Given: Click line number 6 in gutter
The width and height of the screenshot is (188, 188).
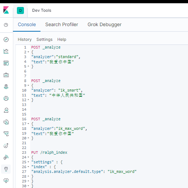Looking at the screenshot, I should pyautogui.click(x=25, y=71).
